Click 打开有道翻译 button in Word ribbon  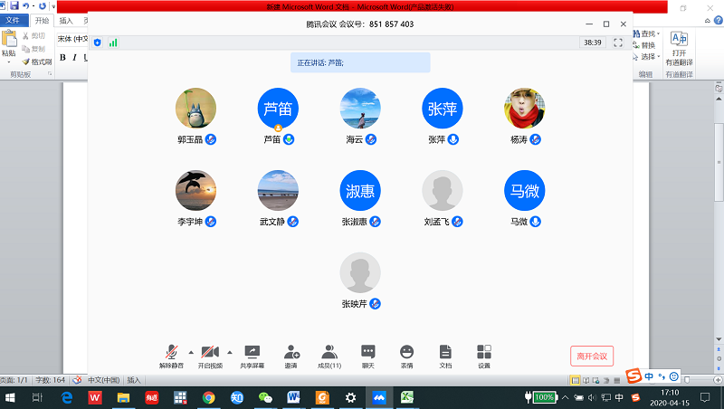pyautogui.click(x=679, y=49)
